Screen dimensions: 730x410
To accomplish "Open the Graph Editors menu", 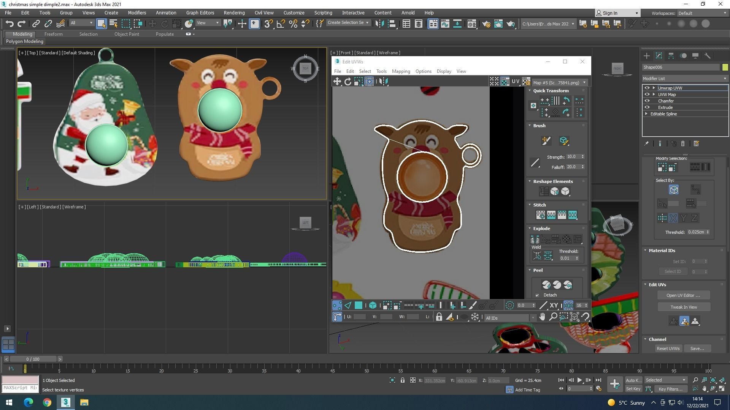I will 200,13.
